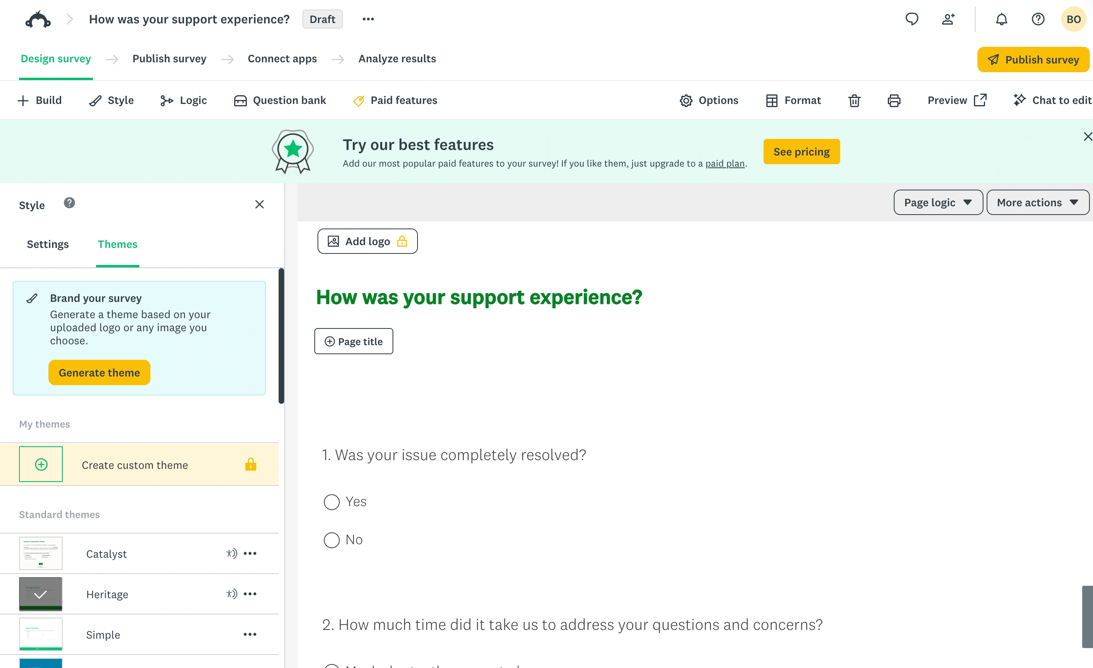1093x668 pixels.
Task: Click the Generate theme button
Action: coord(99,373)
